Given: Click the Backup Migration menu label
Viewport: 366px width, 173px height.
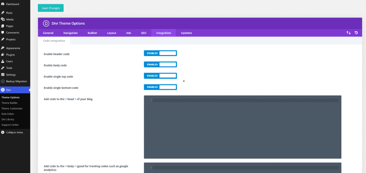Looking at the screenshot, I should (16, 81).
